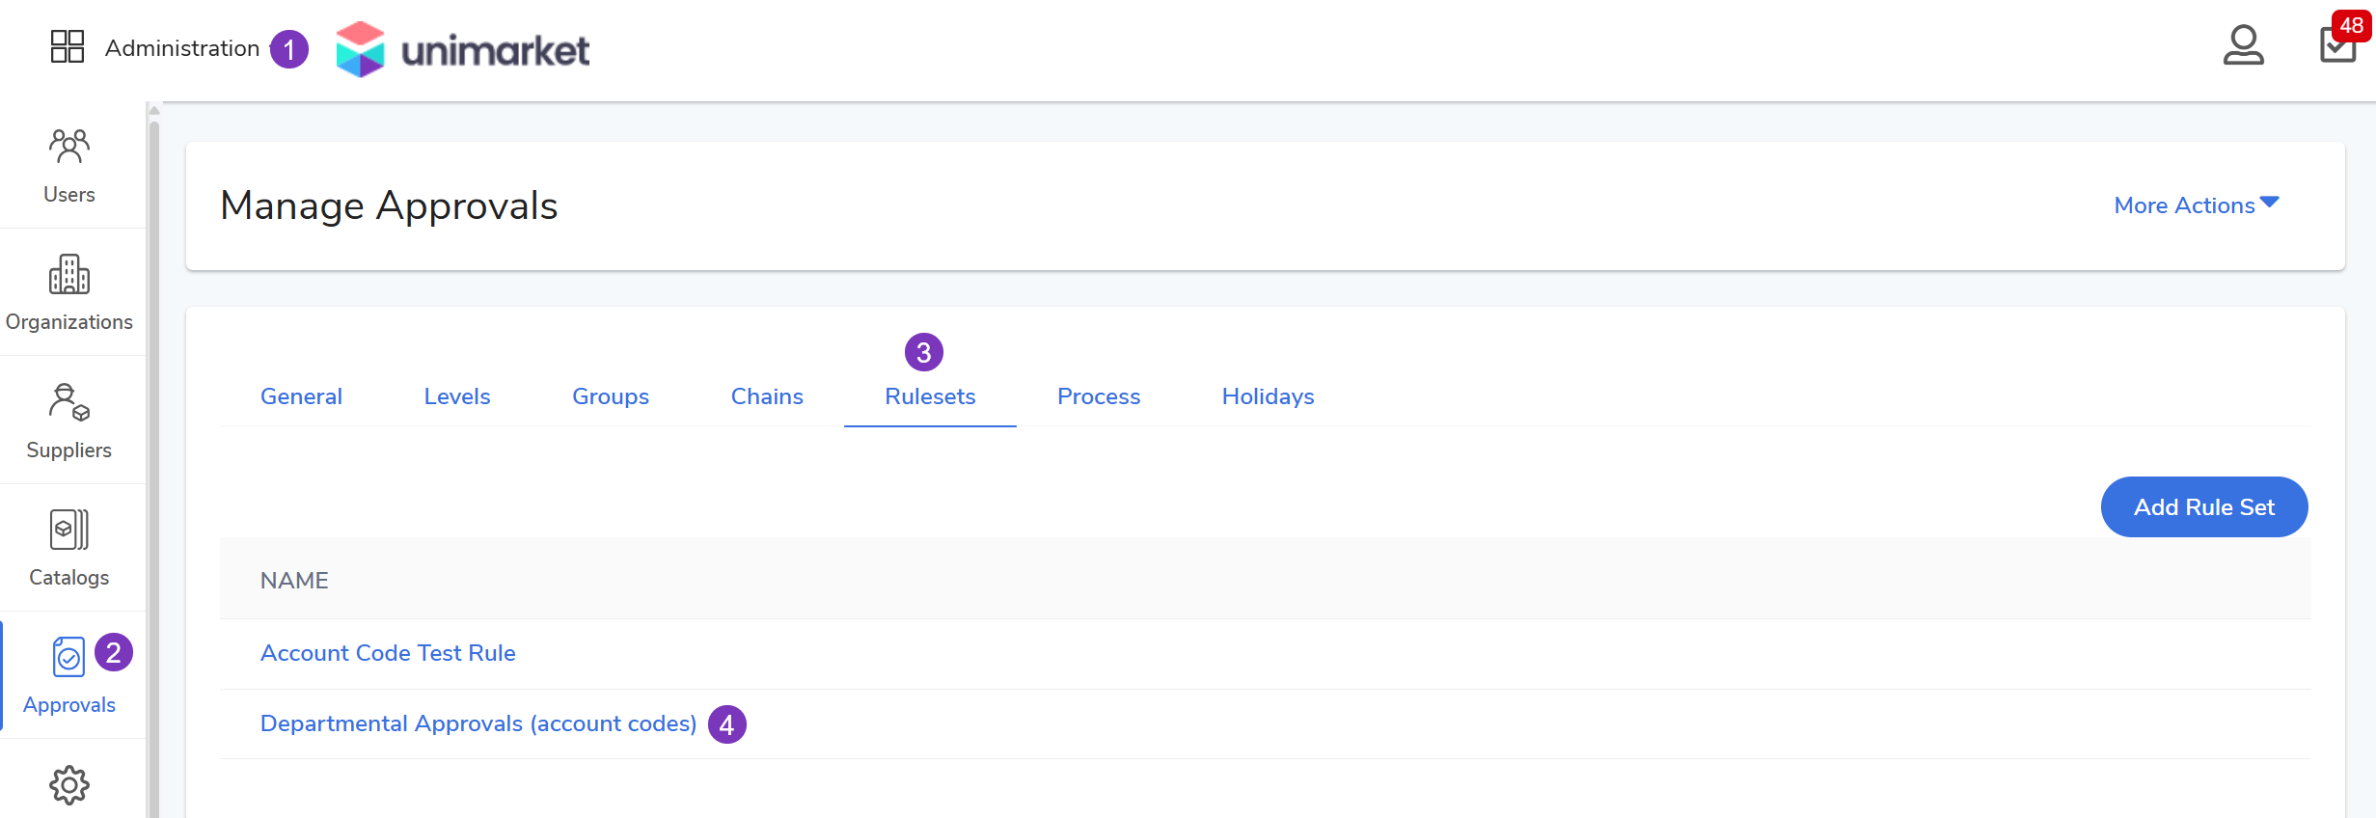The image size is (2376, 818).
Task: Click the Unimarket logo
Action: 463,49
